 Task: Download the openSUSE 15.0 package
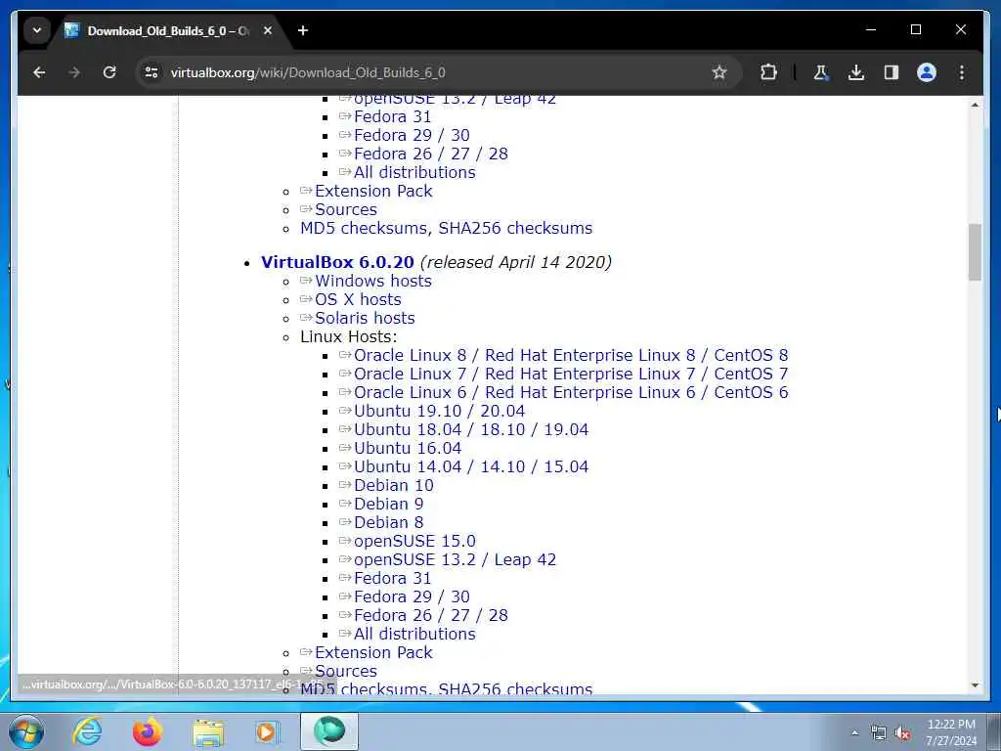[414, 541]
